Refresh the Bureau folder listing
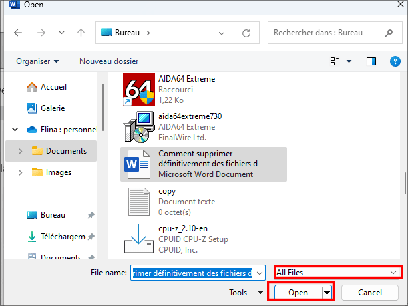408x306 pixels. [x=246, y=32]
